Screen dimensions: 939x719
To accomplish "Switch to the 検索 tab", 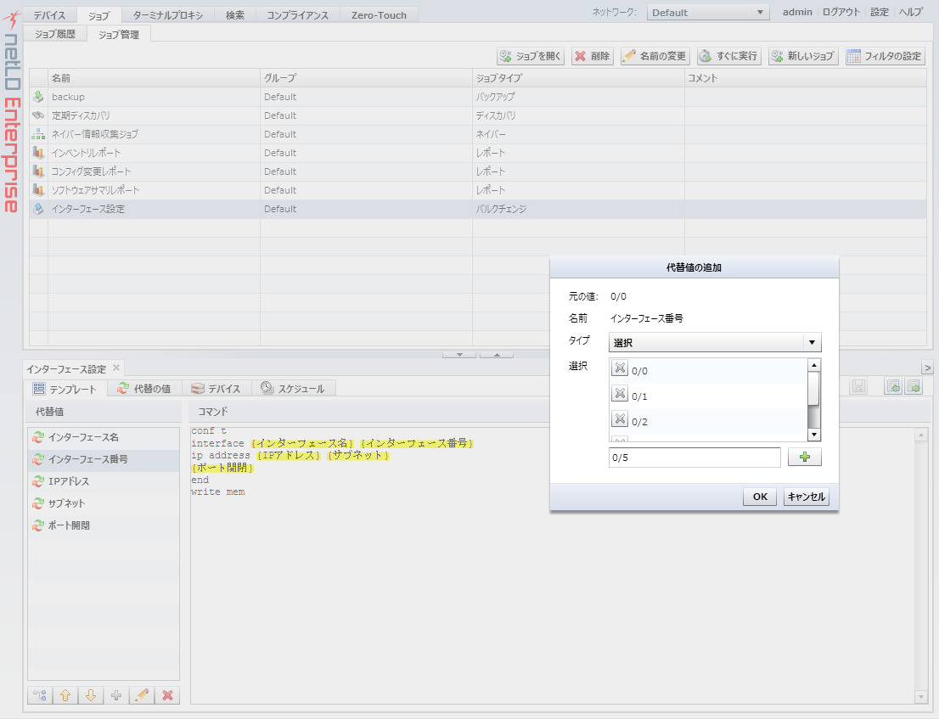I will tap(234, 15).
